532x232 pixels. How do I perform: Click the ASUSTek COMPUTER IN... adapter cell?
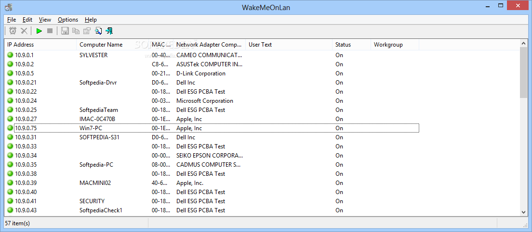[210, 64]
